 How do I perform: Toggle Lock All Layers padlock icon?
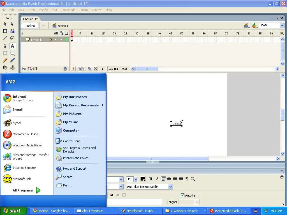click(x=61, y=33)
